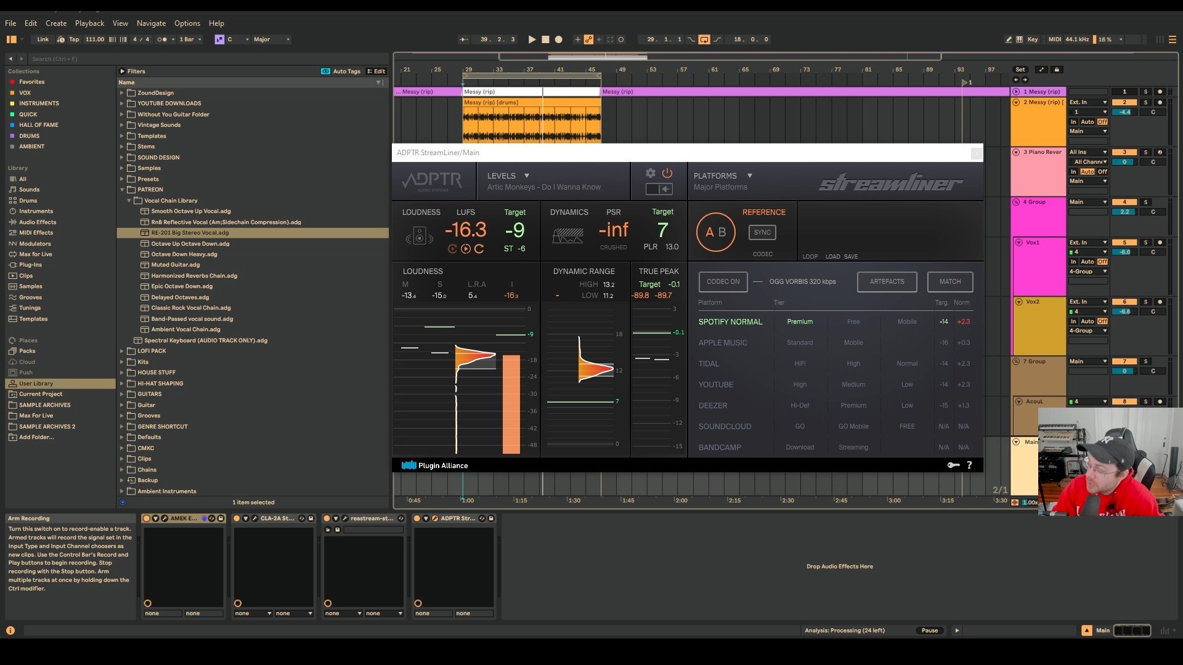Open the hamburger menu at top right
The image size is (1183, 665).
1173,39
